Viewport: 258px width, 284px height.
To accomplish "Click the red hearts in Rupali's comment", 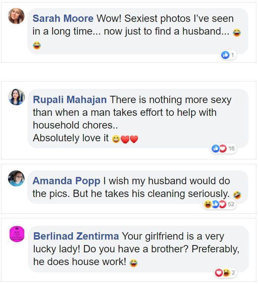I will point(130,139).
